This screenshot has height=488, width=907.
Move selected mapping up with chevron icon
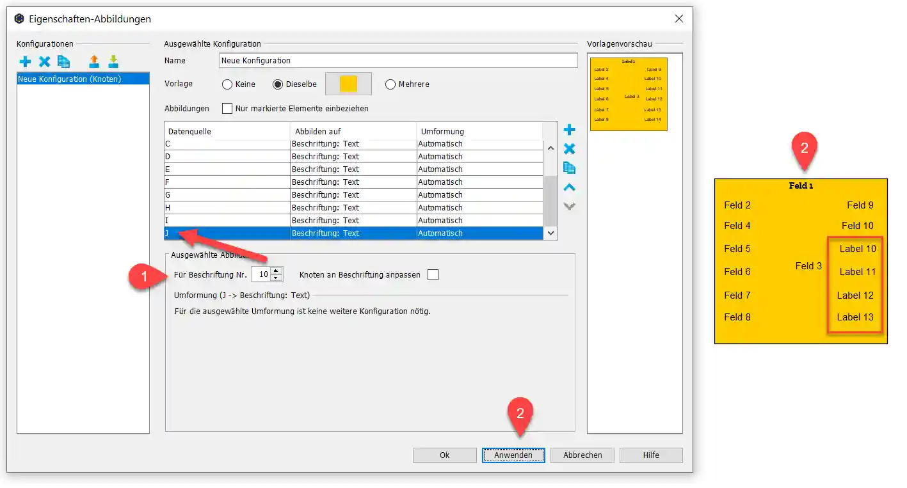point(569,187)
